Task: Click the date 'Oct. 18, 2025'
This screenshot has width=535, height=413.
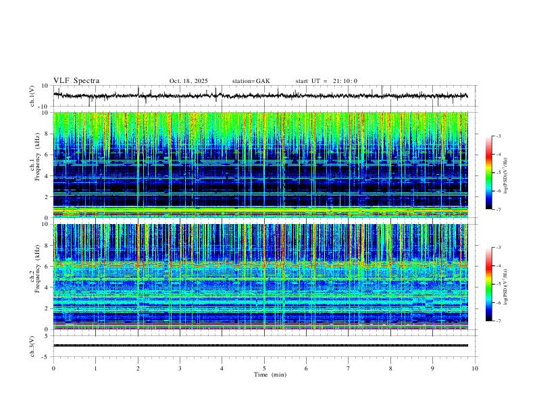Action: click(x=188, y=81)
